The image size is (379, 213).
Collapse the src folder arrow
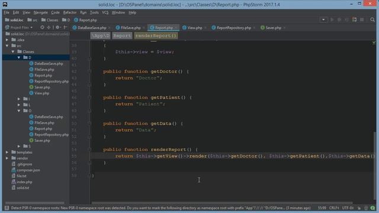(7, 46)
